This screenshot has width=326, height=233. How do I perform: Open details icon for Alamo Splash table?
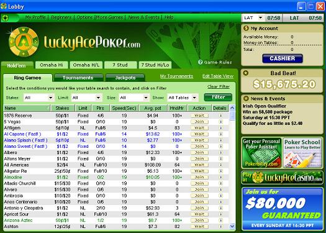[220, 140]
